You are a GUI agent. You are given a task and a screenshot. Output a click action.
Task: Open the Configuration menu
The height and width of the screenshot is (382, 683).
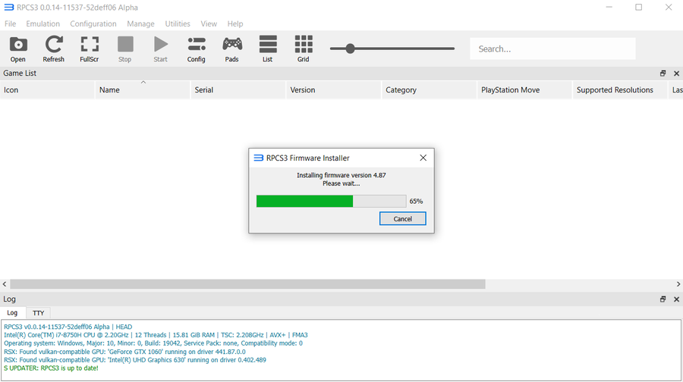pos(93,23)
